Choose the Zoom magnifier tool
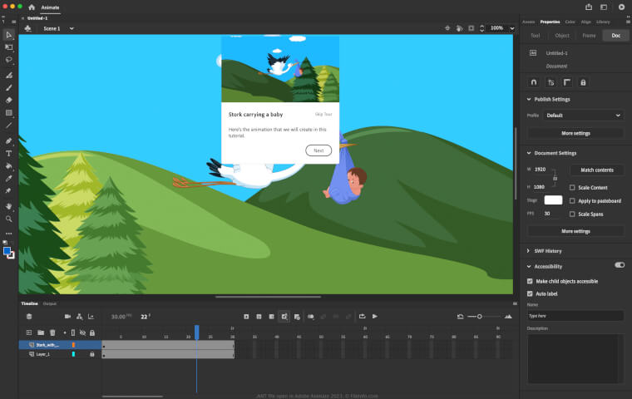The width and height of the screenshot is (632, 399). tap(9, 219)
